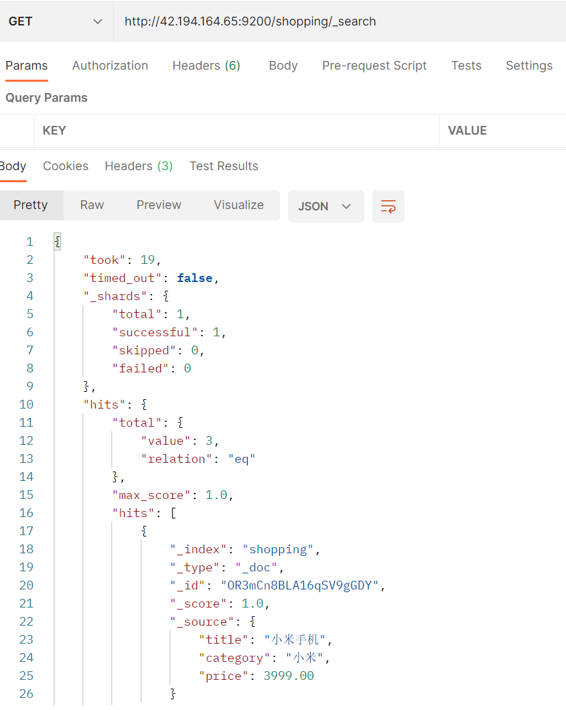Open the request Headers (6) tab
This screenshot has height=710, width=566.
coord(206,66)
